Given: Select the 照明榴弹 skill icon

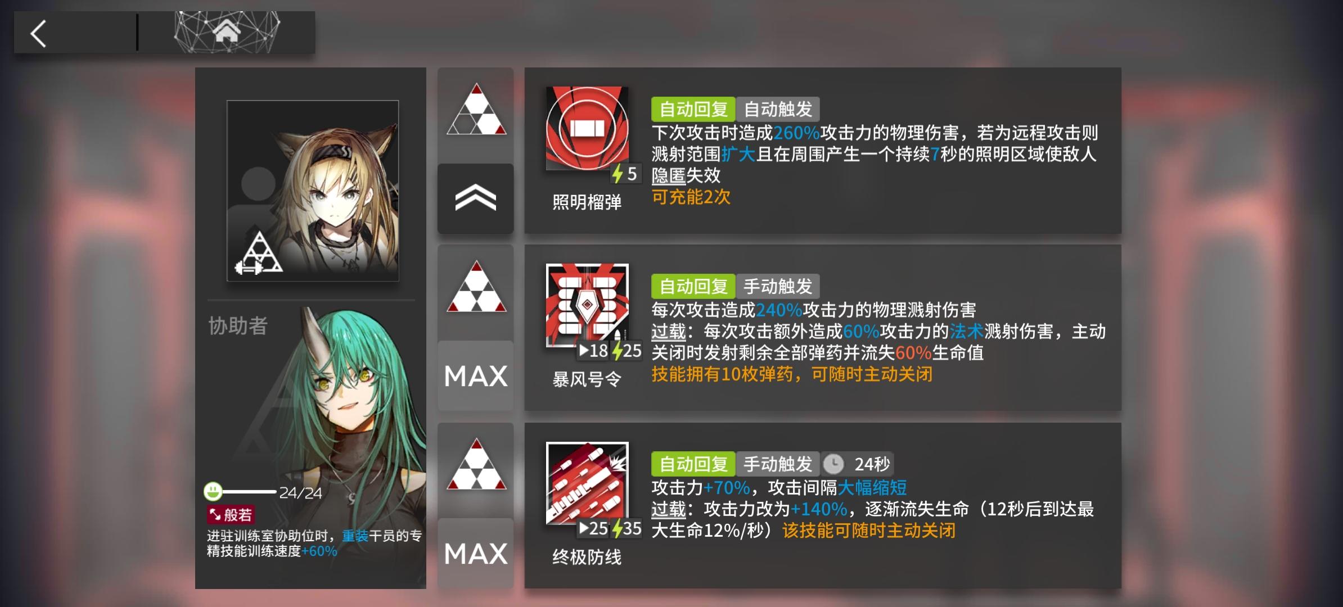Looking at the screenshot, I should click(x=587, y=128).
